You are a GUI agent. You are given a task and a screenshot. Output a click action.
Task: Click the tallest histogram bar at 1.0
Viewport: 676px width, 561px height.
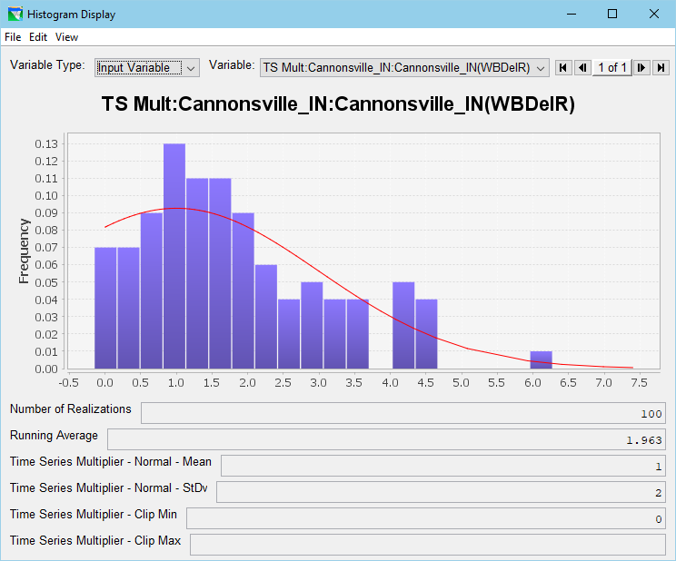coord(174,256)
